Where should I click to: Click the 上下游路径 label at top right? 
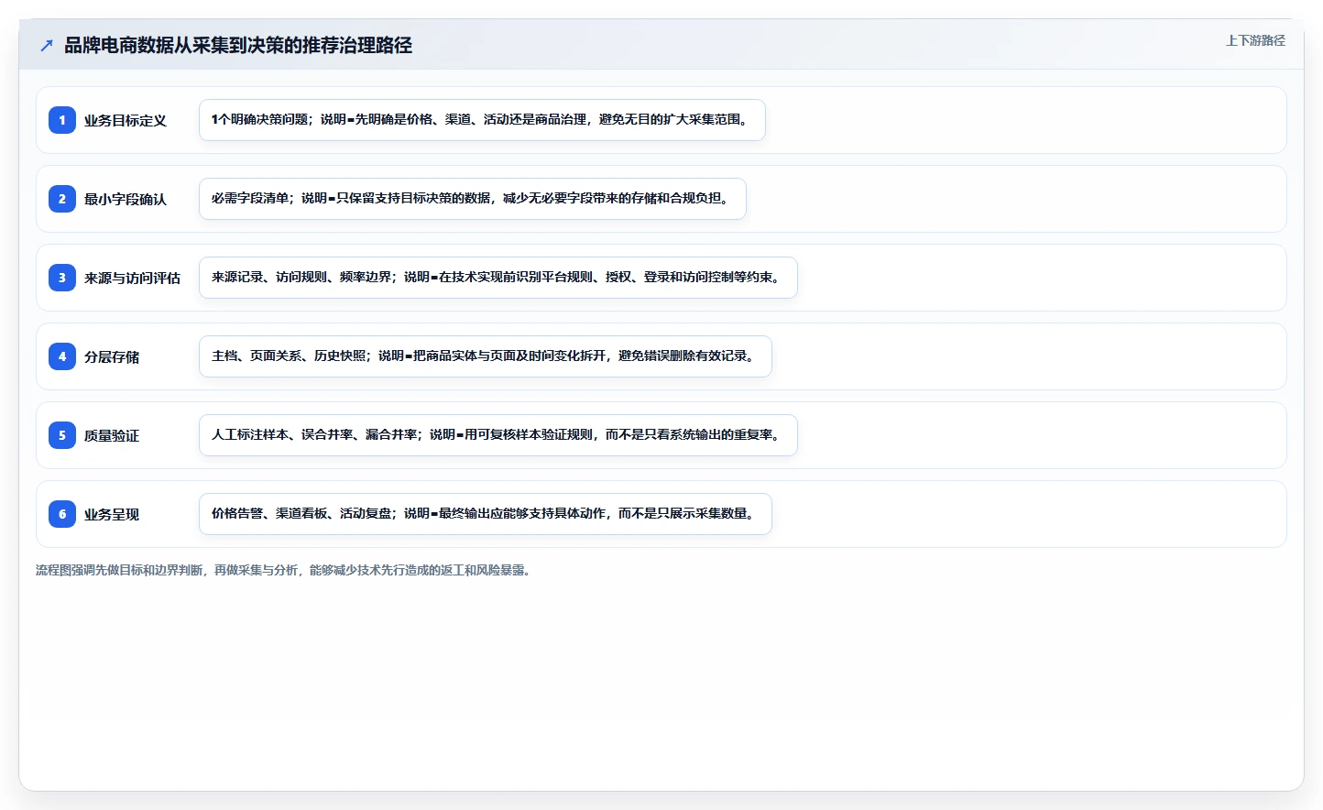coord(1255,40)
